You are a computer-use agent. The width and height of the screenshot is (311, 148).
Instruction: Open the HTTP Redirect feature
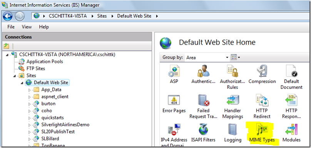coord(262,106)
